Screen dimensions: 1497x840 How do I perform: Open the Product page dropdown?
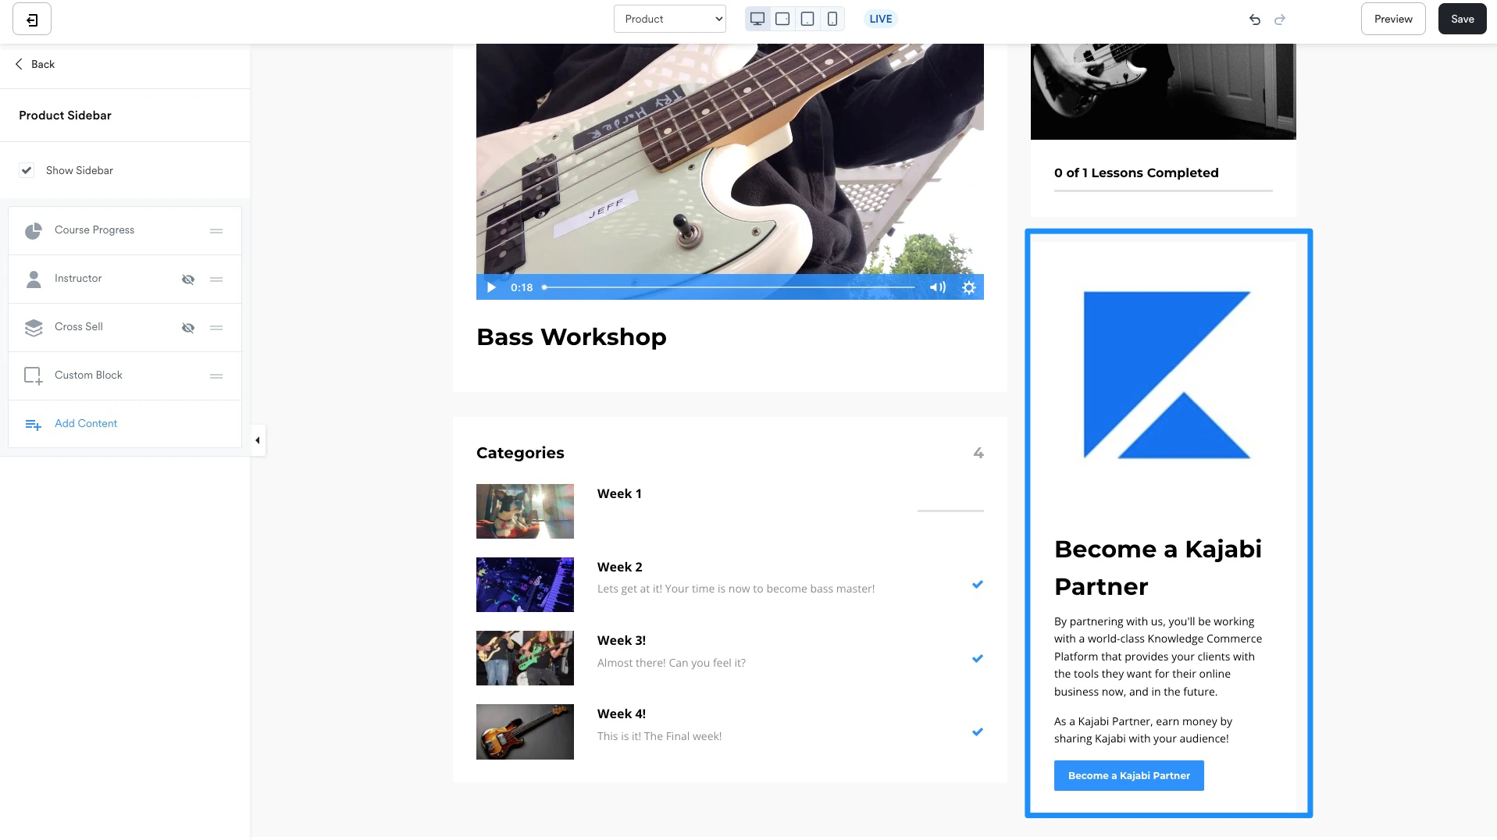point(670,19)
